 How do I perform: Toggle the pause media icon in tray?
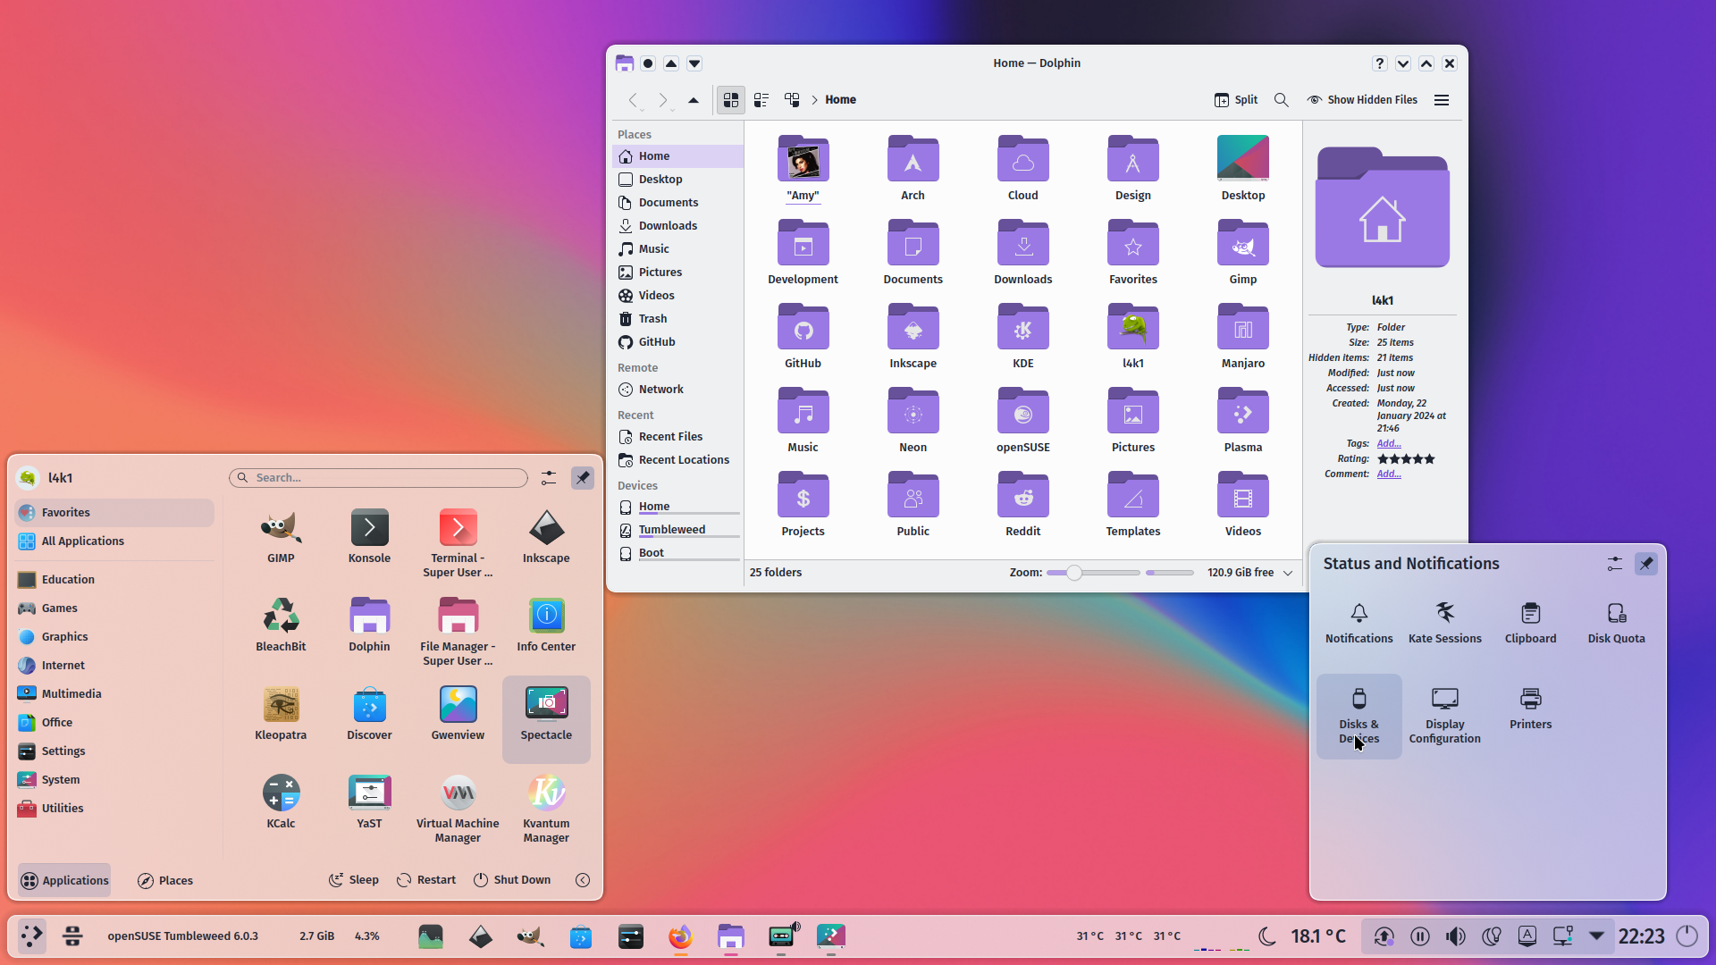coord(1419,936)
